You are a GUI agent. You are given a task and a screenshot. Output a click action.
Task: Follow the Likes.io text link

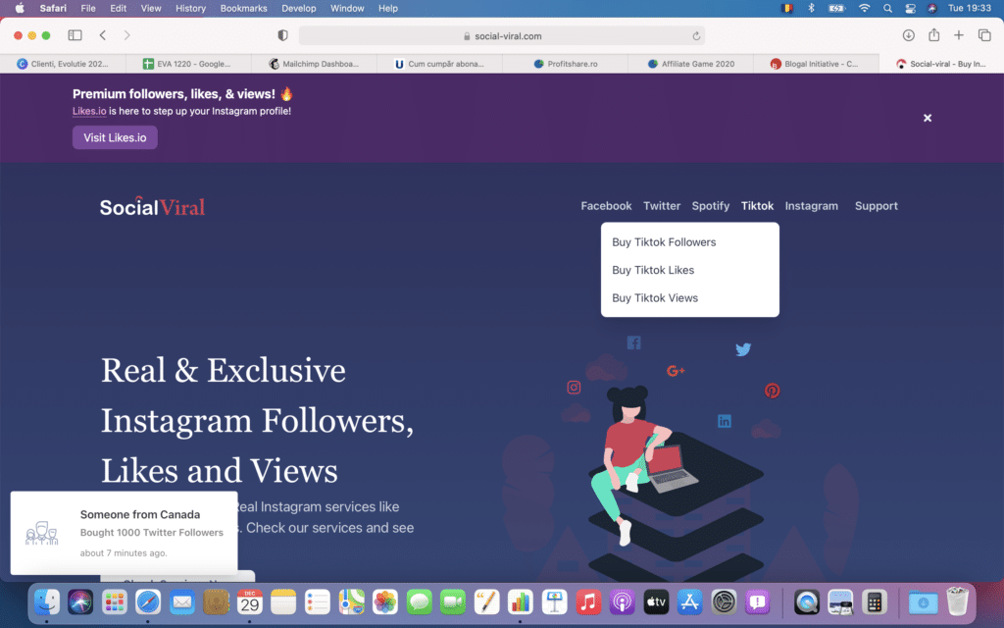point(89,111)
